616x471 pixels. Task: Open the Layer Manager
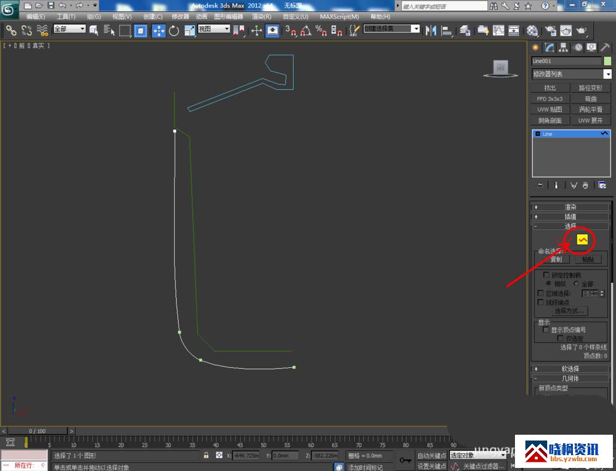click(x=465, y=30)
